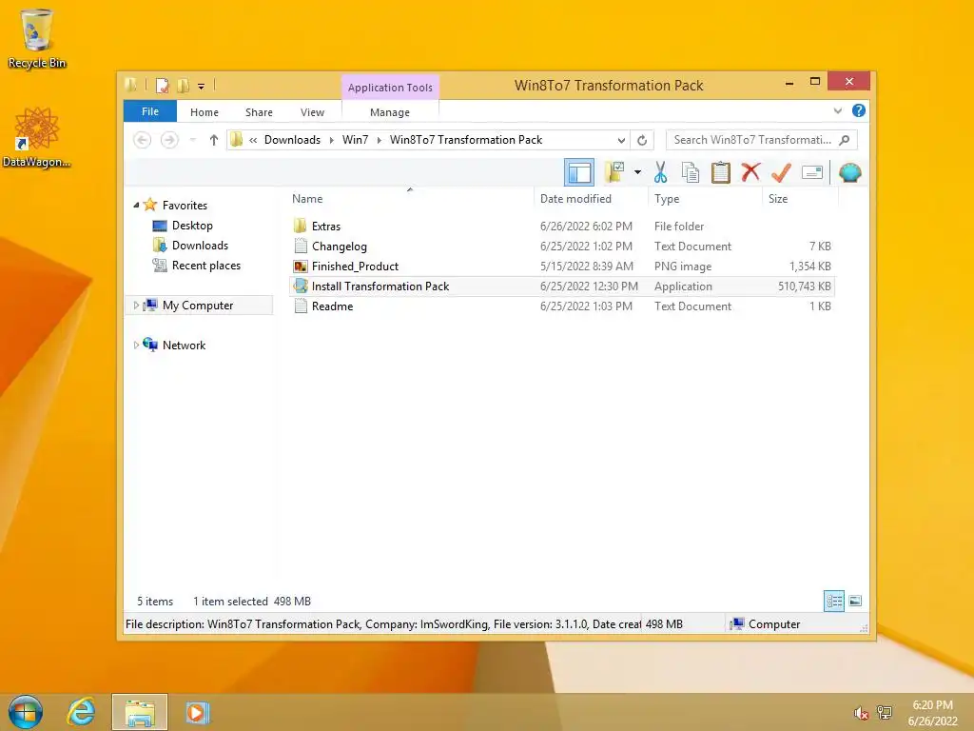This screenshot has width=974, height=731.
Task: Open Windows Media Player from taskbar
Action: click(197, 712)
